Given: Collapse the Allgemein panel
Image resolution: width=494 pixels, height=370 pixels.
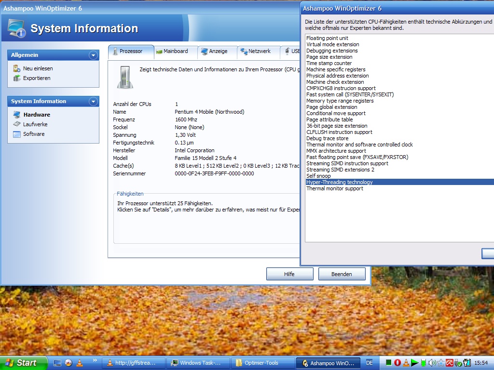Looking at the screenshot, I should point(93,55).
